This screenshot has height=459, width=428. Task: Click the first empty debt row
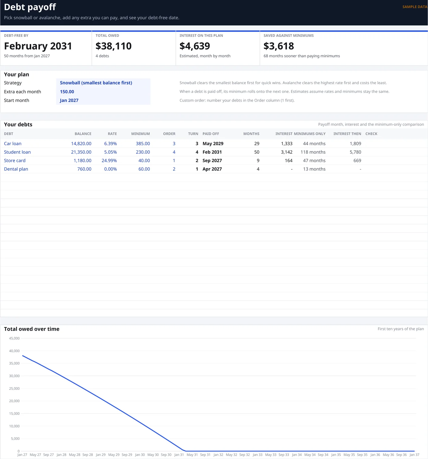click(214, 177)
